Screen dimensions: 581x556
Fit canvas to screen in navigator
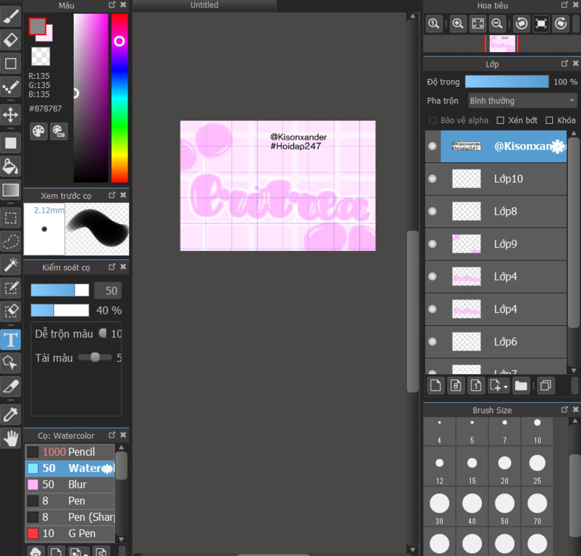(478, 24)
